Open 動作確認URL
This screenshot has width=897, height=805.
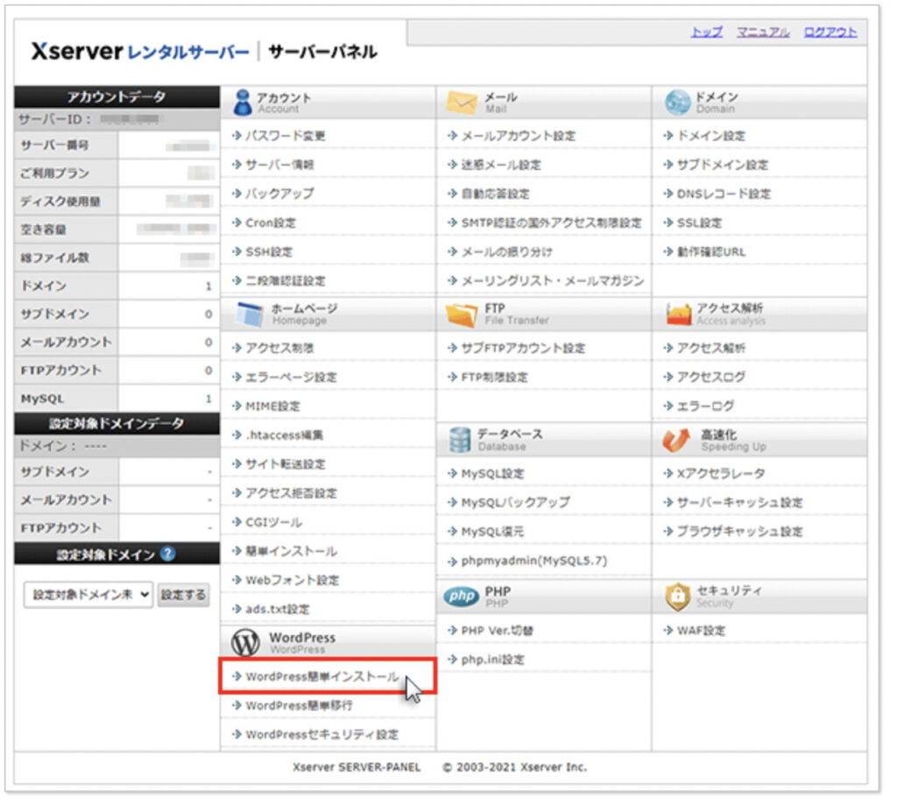pyautogui.click(x=711, y=251)
